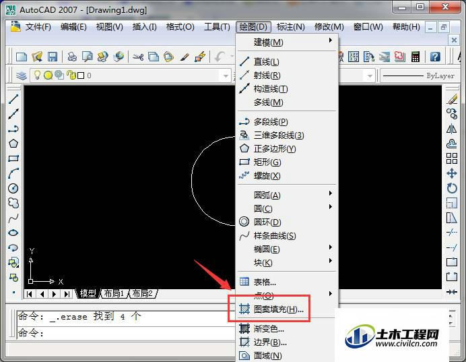
Task: Select the Rectangle tool in left toolbar
Action: point(13,158)
